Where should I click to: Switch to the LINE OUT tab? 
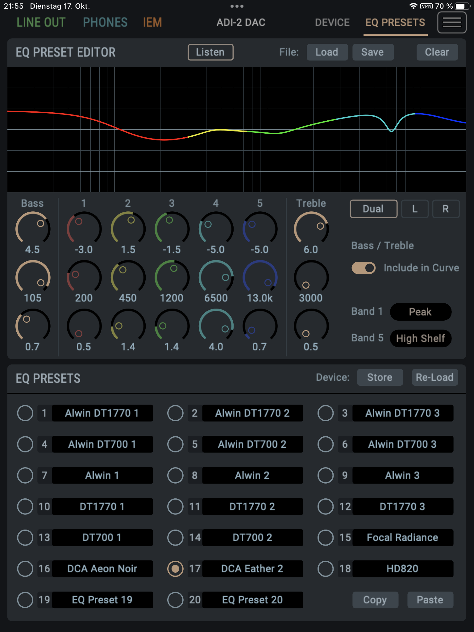[x=41, y=23]
